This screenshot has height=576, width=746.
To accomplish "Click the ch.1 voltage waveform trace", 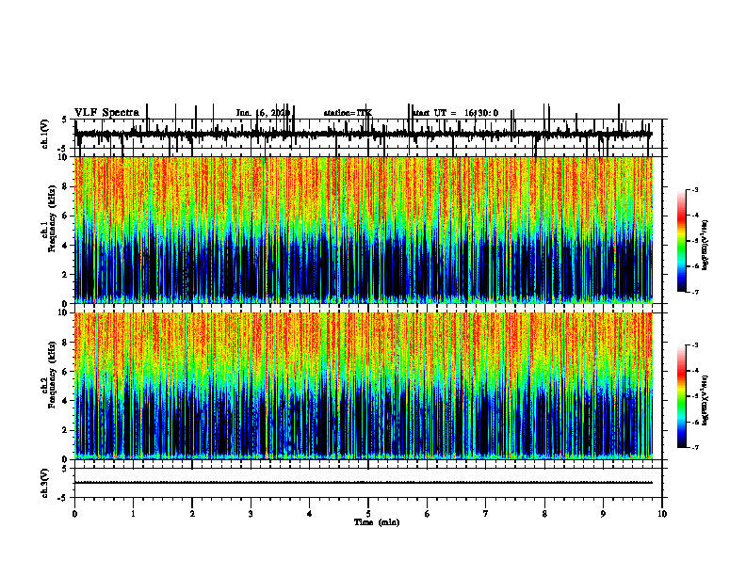I will click(364, 134).
